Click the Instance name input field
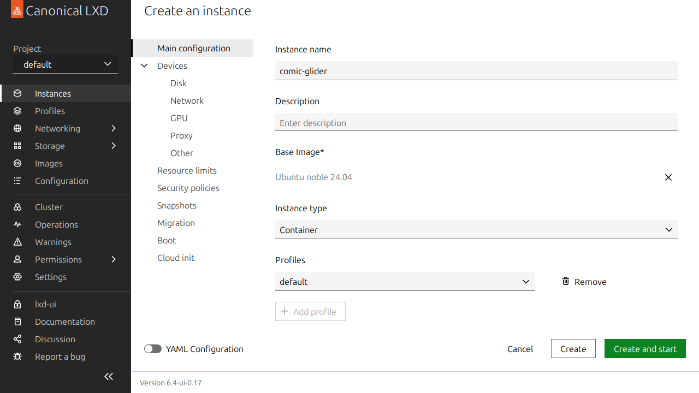The height and width of the screenshot is (393, 699). coord(476,71)
